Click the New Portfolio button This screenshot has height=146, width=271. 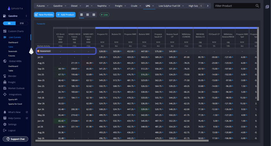click(x=44, y=15)
